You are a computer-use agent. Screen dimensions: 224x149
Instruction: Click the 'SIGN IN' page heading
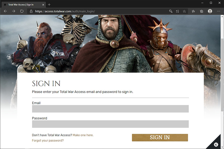click(x=46, y=83)
